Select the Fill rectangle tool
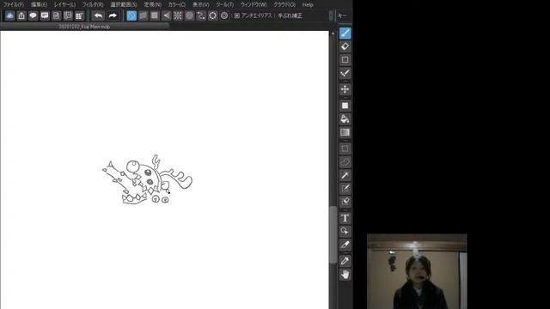 coord(345,106)
